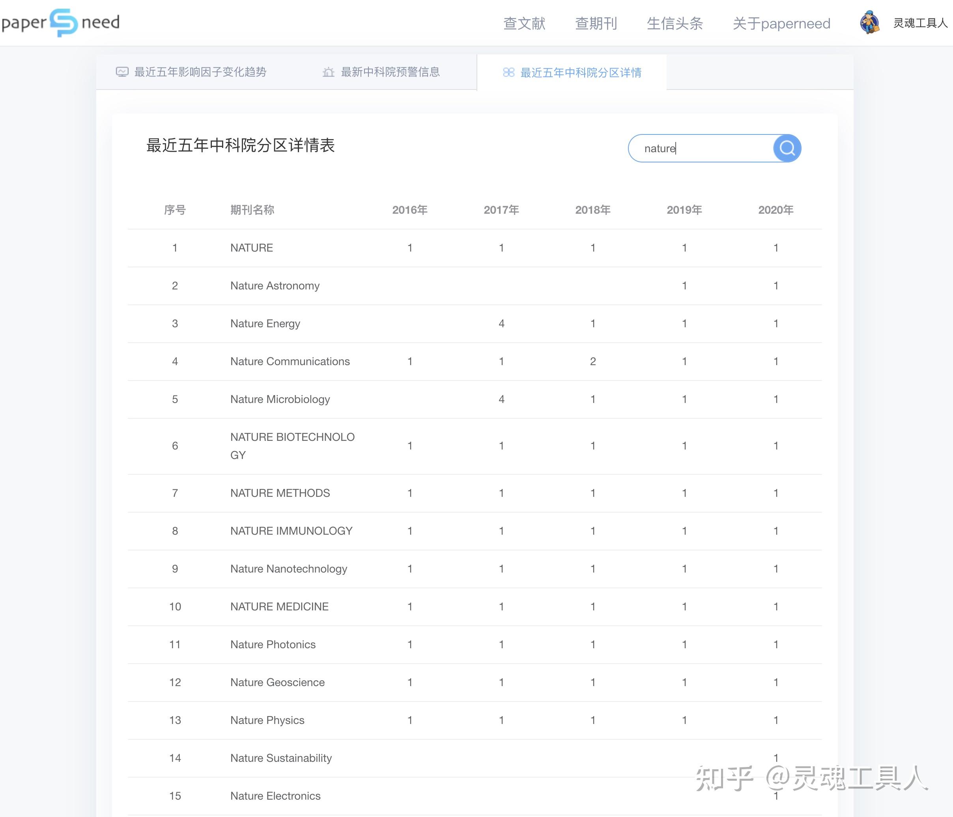
Task: Click the journal NATURE in row 1
Action: [x=251, y=247]
